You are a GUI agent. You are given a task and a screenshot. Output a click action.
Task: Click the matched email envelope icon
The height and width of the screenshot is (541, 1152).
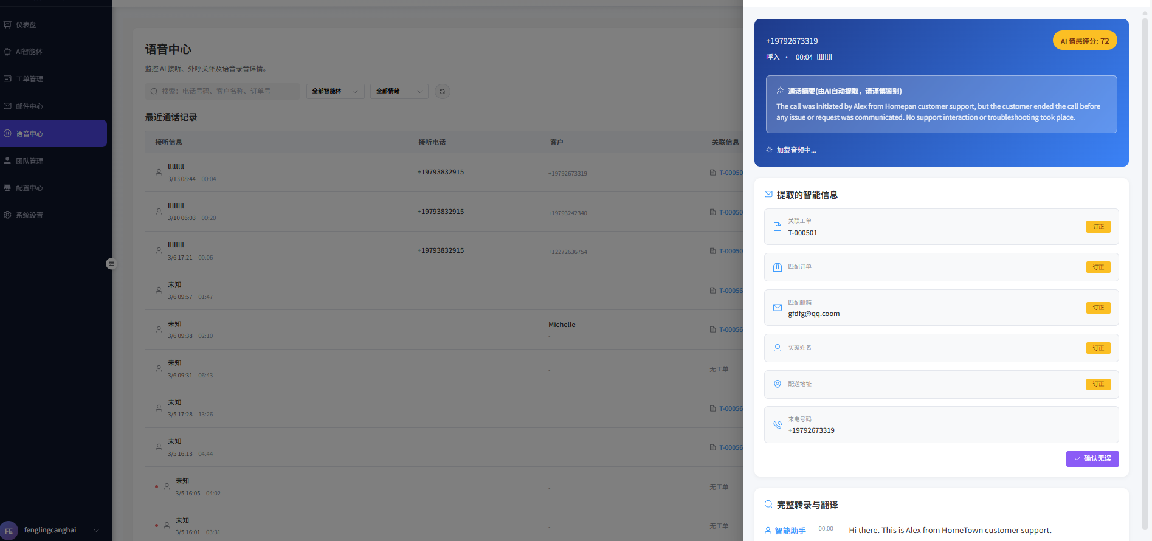(777, 308)
